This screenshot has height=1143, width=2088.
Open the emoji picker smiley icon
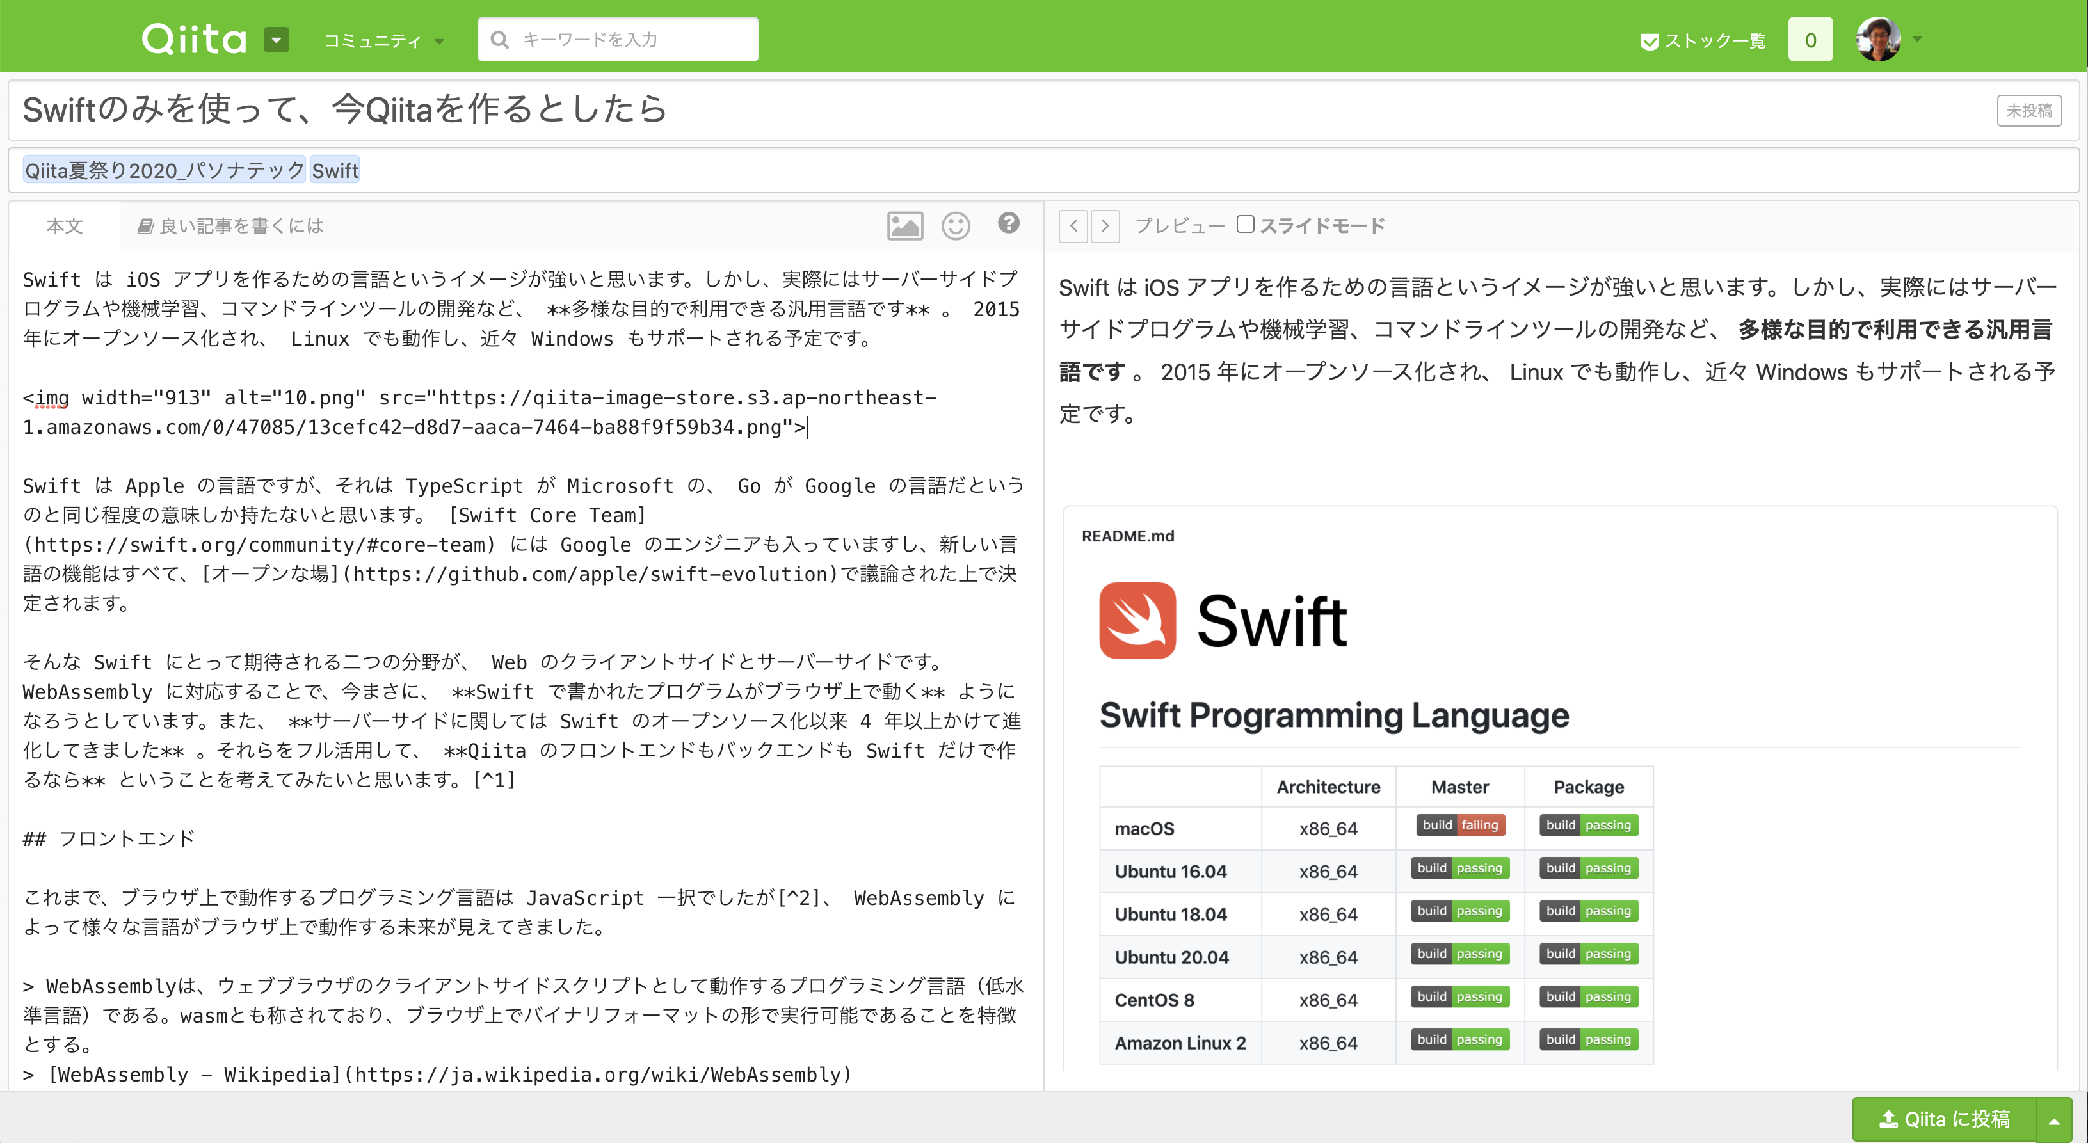956,225
